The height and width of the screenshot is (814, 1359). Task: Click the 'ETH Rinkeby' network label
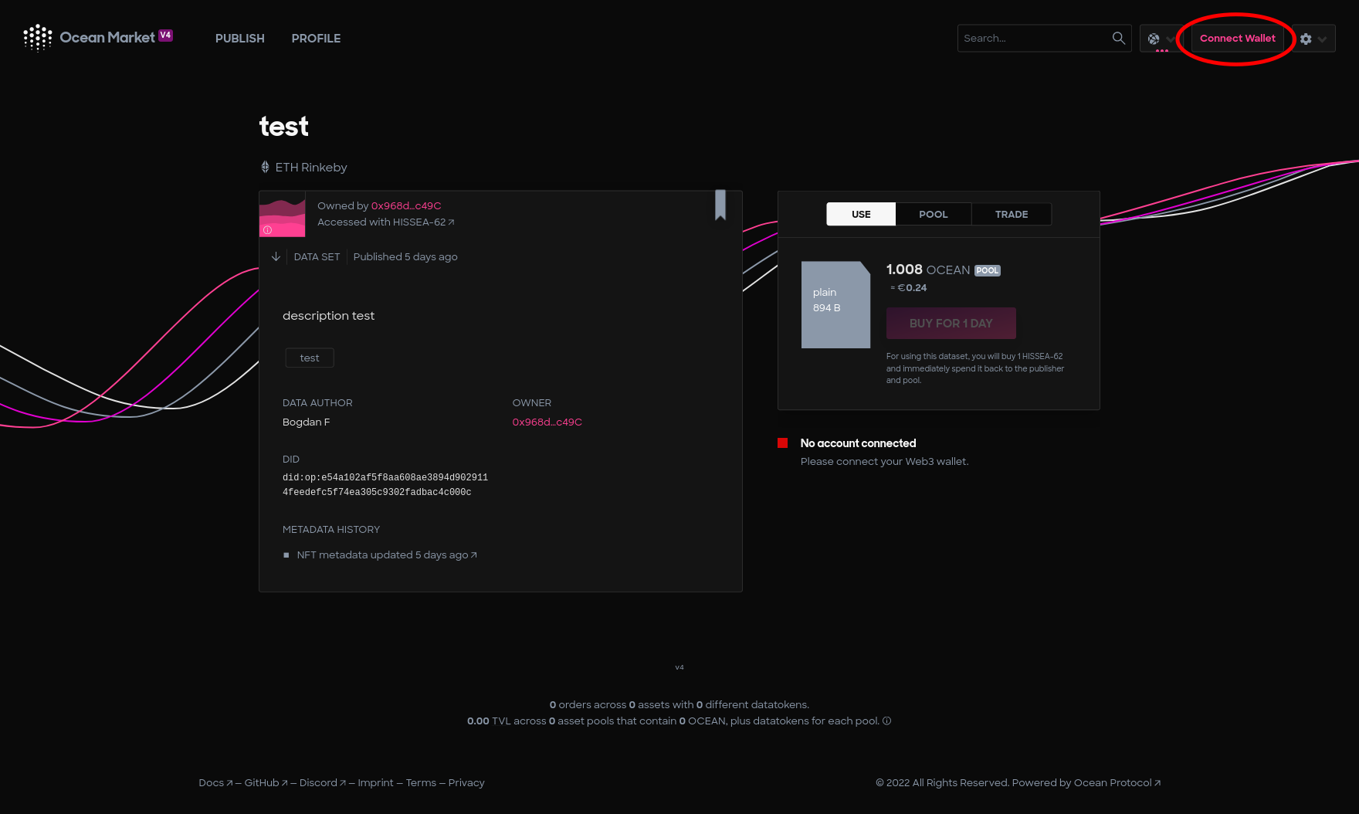tap(311, 167)
